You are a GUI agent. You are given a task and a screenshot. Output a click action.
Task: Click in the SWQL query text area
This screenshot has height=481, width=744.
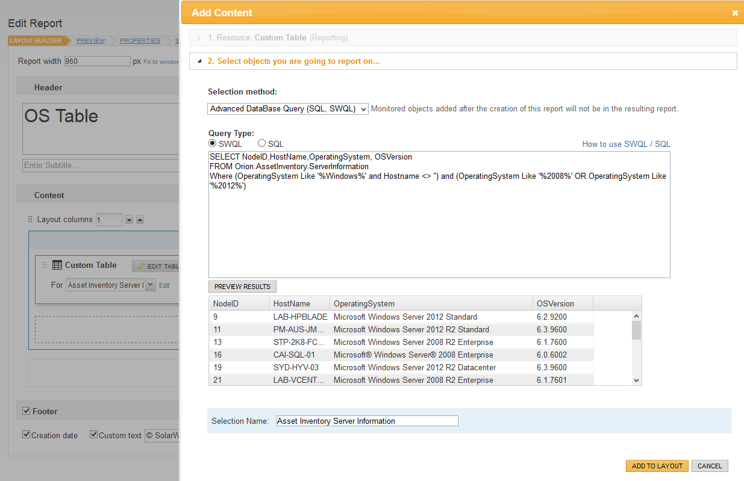[439, 214]
